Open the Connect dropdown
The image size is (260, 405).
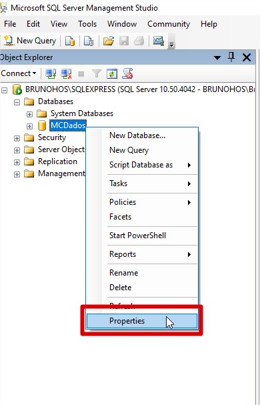(x=19, y=73)
